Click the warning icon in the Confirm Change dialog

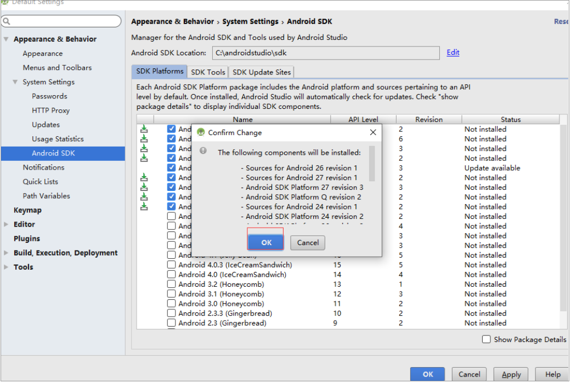[x=203, y=150]
